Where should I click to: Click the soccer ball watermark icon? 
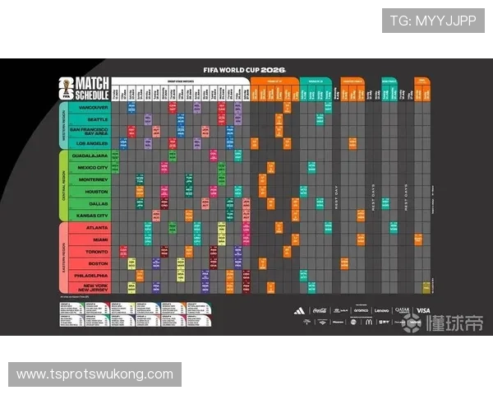coord(412,323)
